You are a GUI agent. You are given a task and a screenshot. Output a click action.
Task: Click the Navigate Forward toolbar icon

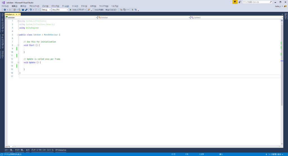pyautogui.click(x=10, y=10)
